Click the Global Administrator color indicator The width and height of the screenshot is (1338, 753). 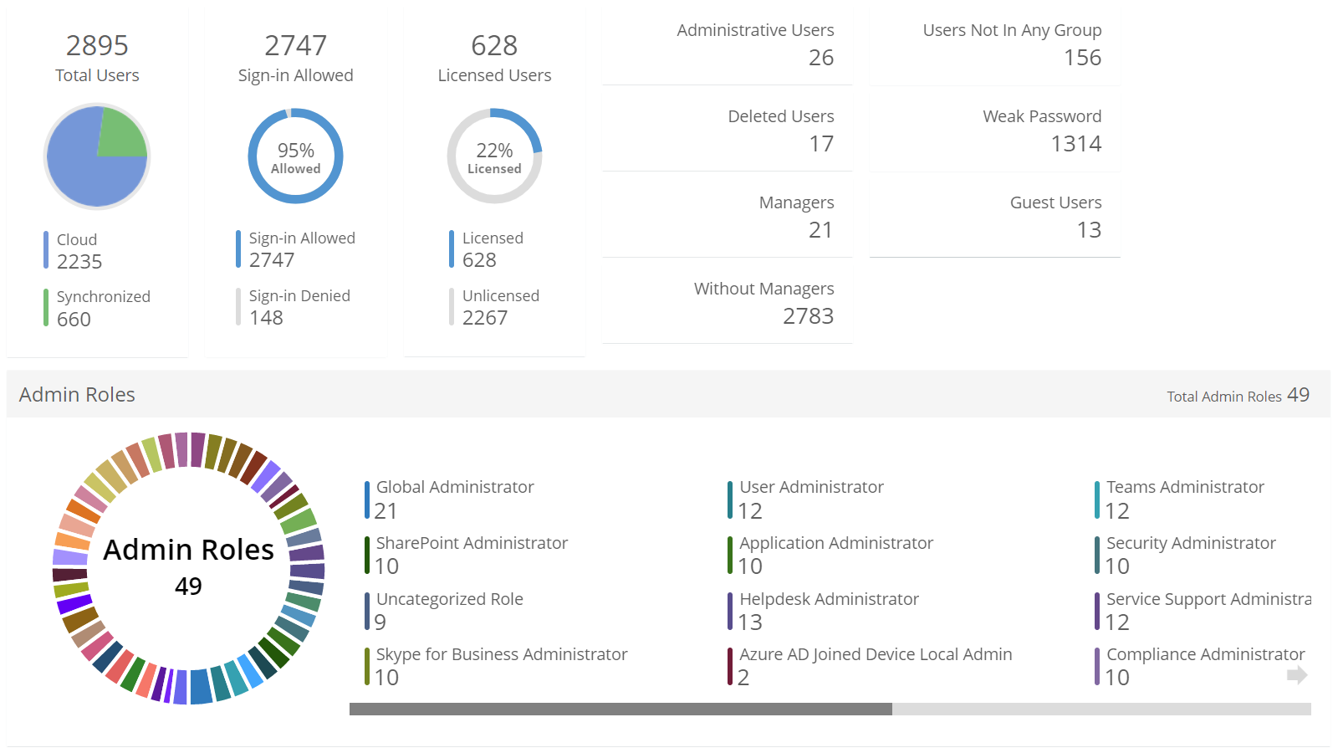(x=365, y=498)
